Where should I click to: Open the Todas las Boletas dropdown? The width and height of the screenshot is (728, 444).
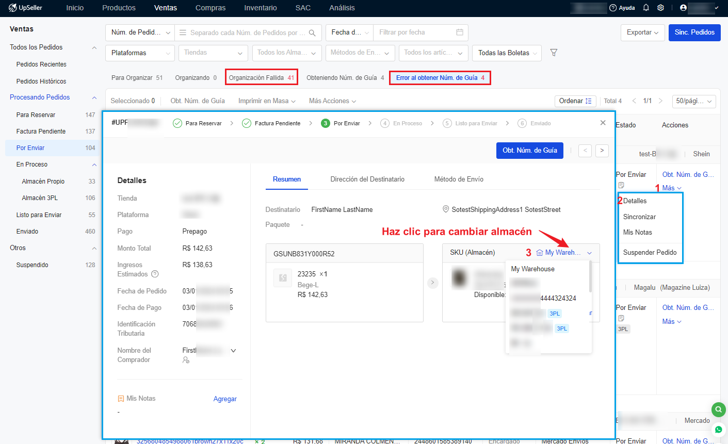pyautogui.click(x=507, y=53)
